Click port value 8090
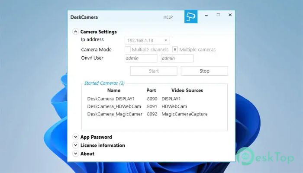This screenshot has width=303, height=173. pyautogui.click(x=152, y=99)
